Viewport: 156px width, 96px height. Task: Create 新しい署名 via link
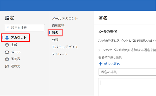coord(112,64)
